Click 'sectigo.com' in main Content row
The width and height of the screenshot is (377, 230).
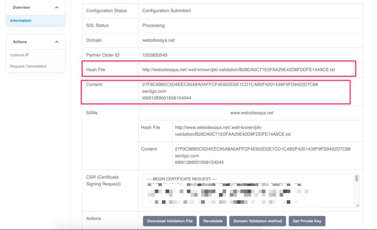(x=154, y=91)
